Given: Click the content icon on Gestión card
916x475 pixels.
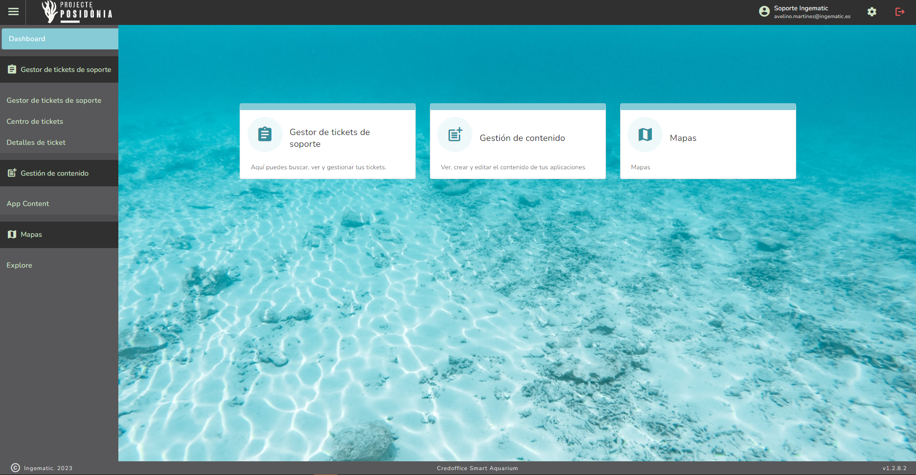Looking at the screenshot, I should [x=455, y=135].
